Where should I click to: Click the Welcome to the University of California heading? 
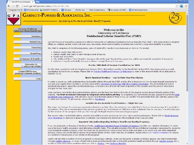114,33
